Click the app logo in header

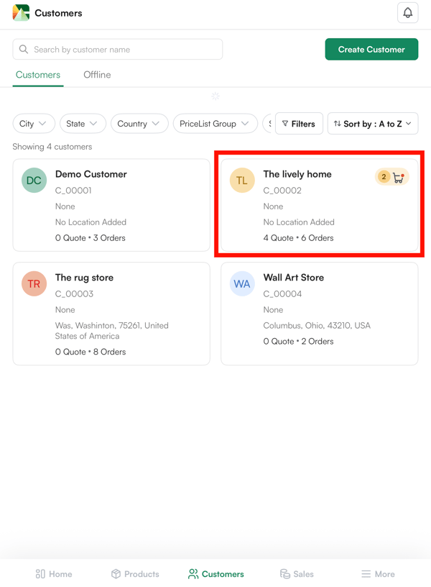(21, 13)
